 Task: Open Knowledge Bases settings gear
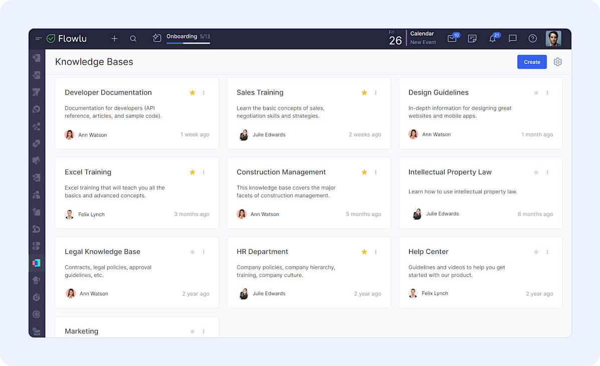click(557, 62)
